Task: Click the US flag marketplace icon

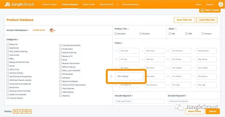Action: [x=52, y=30]
